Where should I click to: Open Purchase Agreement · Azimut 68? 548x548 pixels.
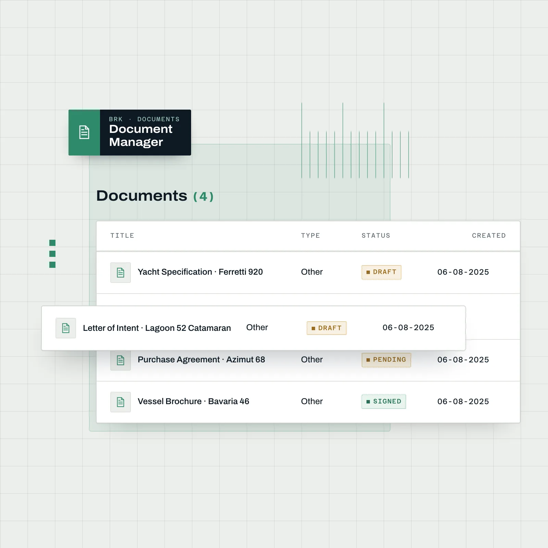click(201, 360)
